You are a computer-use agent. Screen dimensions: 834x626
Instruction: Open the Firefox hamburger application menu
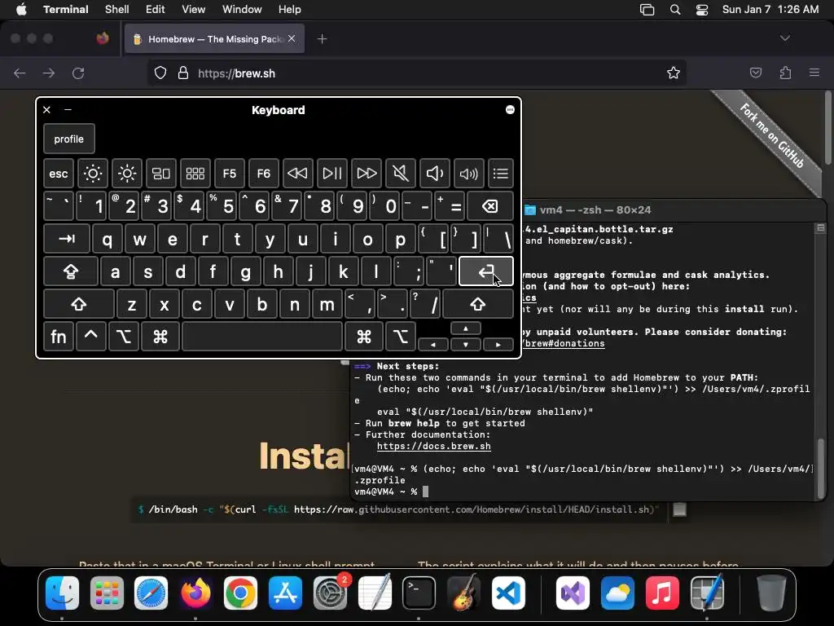pyautogui.click(x=814, y=73)
